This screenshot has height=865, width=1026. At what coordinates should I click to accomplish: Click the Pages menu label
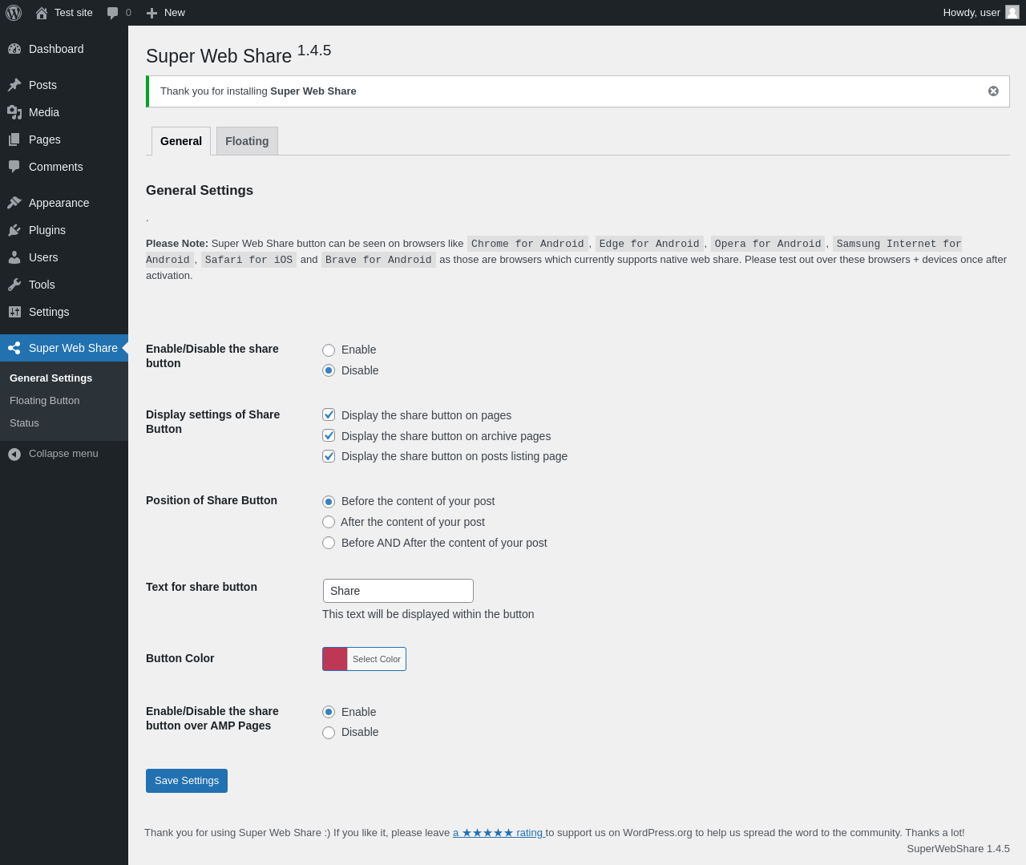(x=45, y=139)
